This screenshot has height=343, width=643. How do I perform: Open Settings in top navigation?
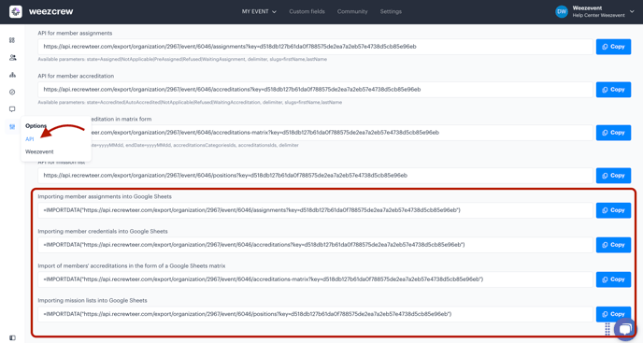click(391, 11)
